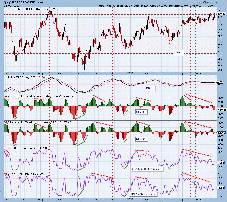Click the -57.45 STO-V value tag
The width and height of the screenshot is (227, 202).
click(221, 133)
